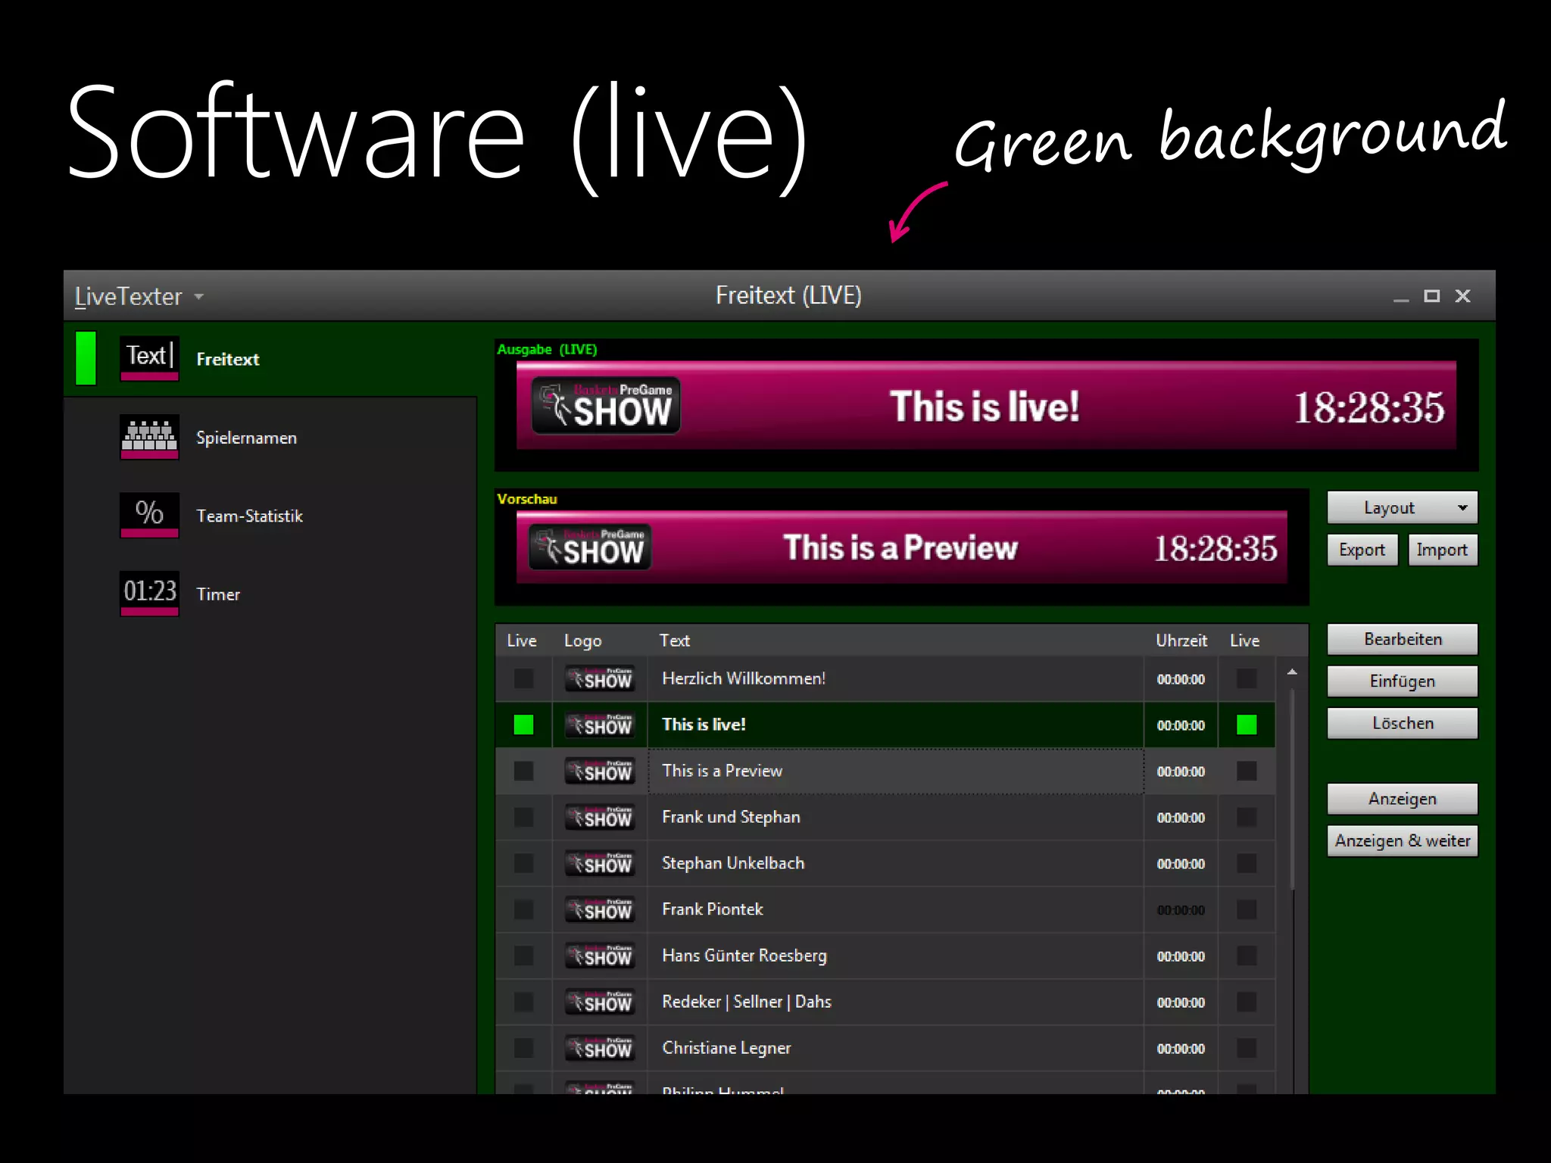This screenshot has width=1551, height=1163.
Task: Open the Spielernamen crowd icon
Action: coord(149,437)
